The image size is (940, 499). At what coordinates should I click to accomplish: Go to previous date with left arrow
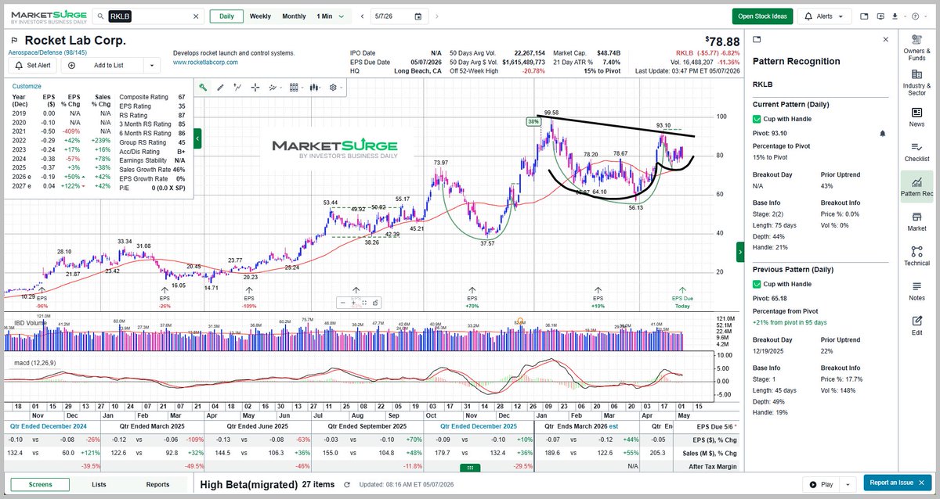tap(361, 16)
